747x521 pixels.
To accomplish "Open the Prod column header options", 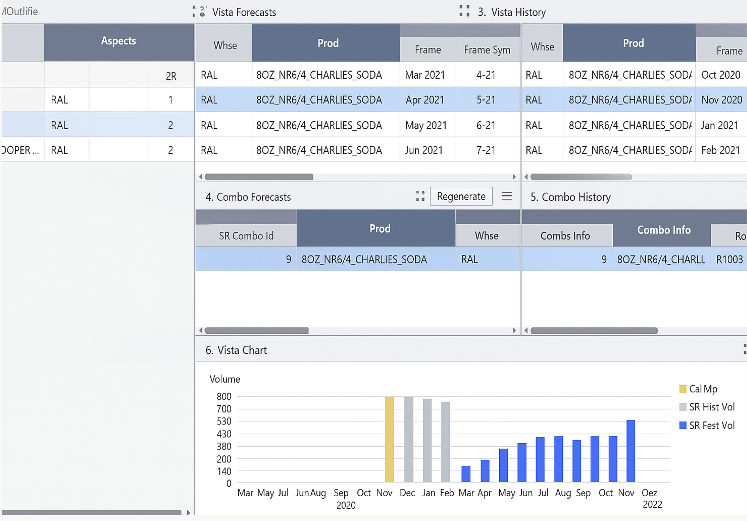I will [328, 43].
